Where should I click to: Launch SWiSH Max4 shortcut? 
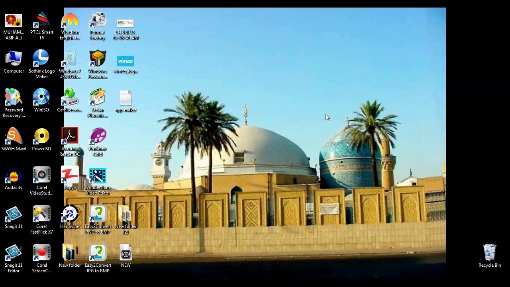pos(14,140)
